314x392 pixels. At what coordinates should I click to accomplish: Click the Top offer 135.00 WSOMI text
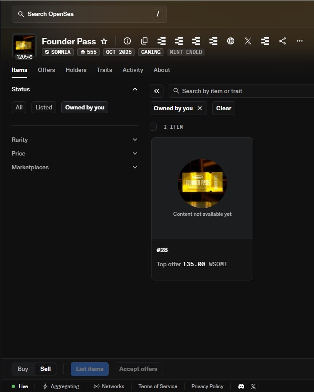click(x=192, y=264)
